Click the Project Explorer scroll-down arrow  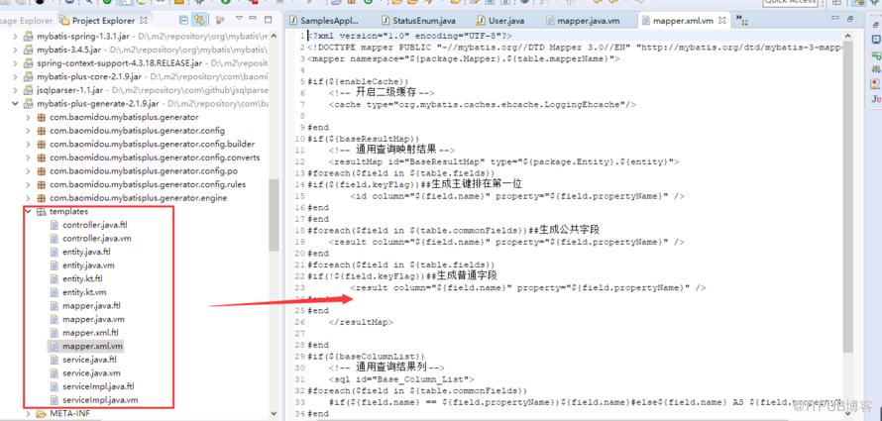click(x=274, y=415)
